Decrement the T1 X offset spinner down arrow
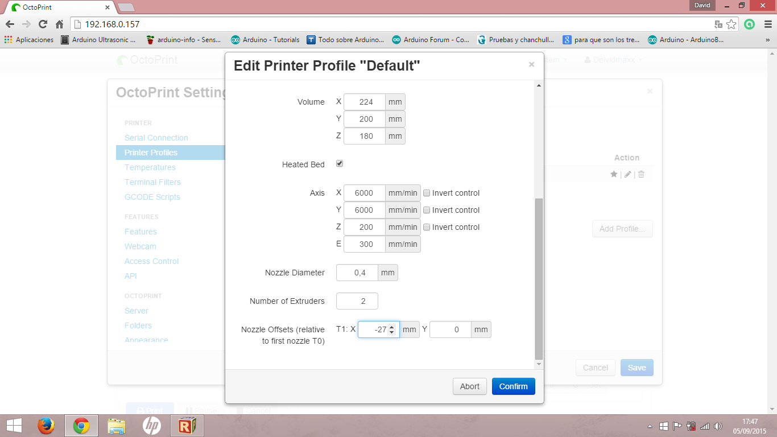Image resolution: width=777 pixels, height=437 pixels. (x=391, y=332)
